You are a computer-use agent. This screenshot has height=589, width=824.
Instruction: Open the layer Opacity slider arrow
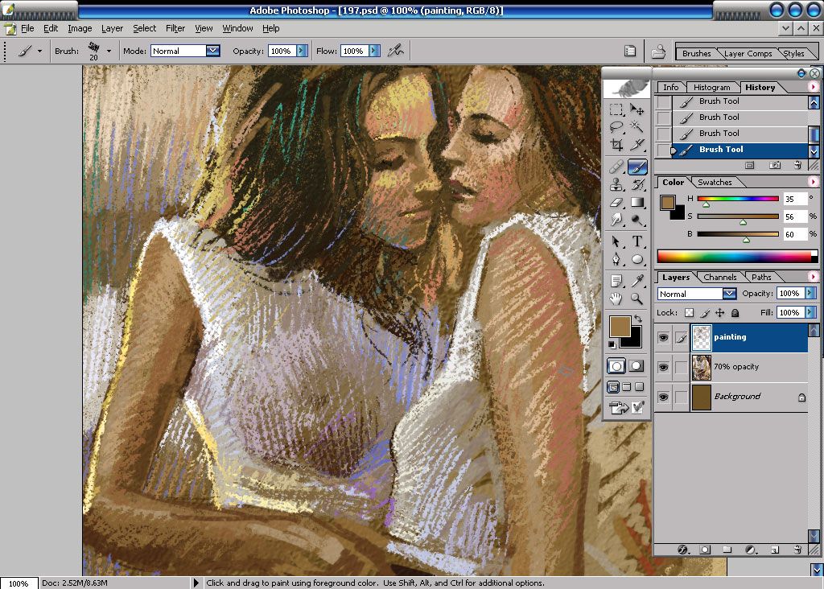810,293
